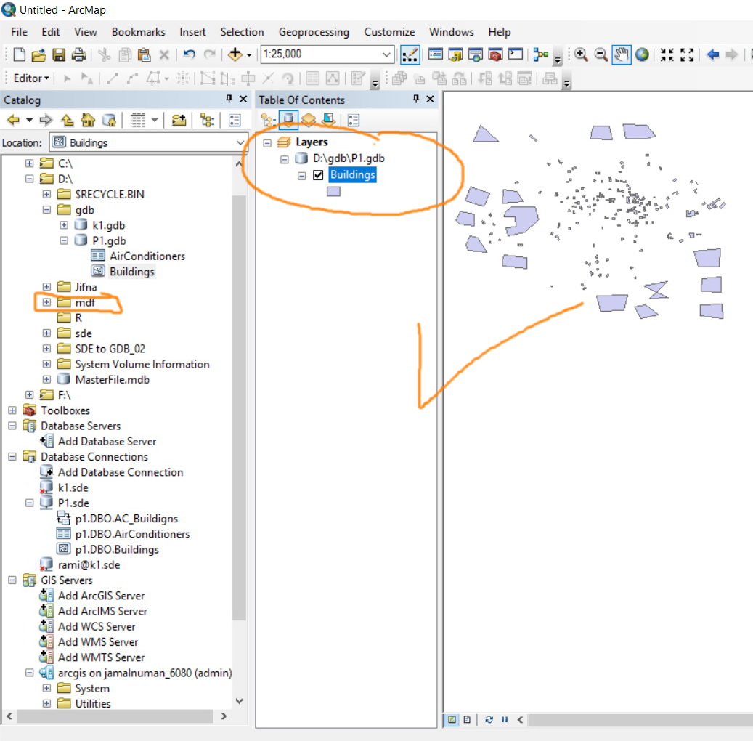
Task: Click the Buildings layer symbol swatch
Action: click(x=333, y=192)
